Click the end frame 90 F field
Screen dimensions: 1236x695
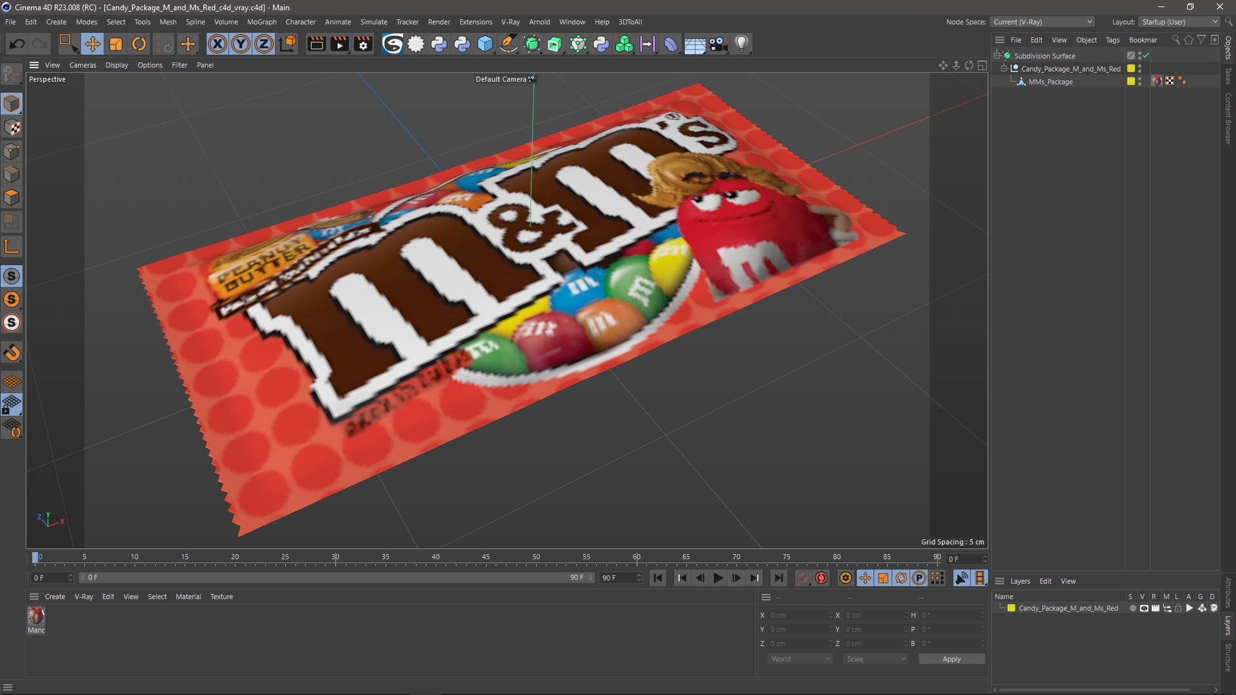621,578
